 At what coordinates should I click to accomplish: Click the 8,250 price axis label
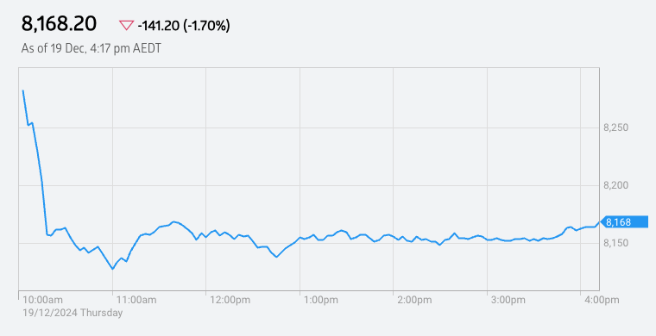615,128
